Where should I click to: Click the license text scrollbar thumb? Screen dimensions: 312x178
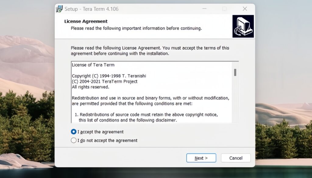[235, 72]
